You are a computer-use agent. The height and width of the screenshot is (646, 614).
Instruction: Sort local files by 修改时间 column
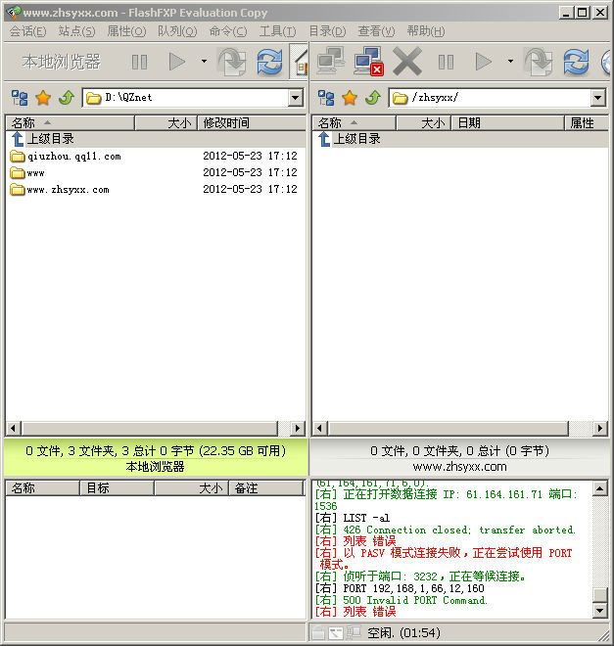click(252, 122)
